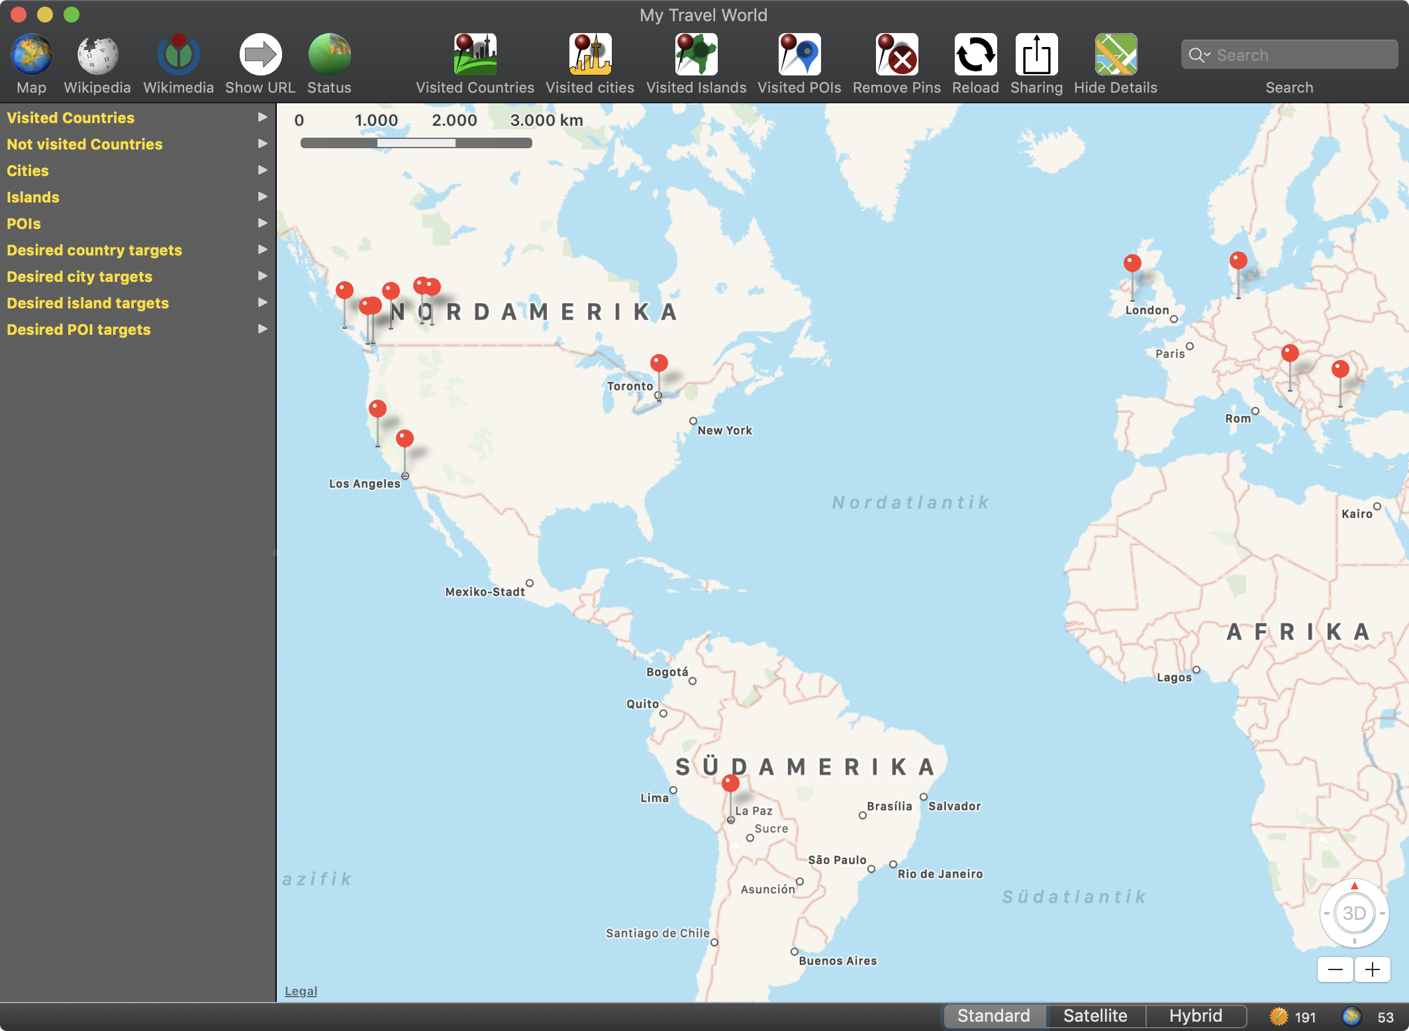This screenshot has height=1031, width=1409.
Task: Click the search magnifier icon
Action: (1196, 55)
